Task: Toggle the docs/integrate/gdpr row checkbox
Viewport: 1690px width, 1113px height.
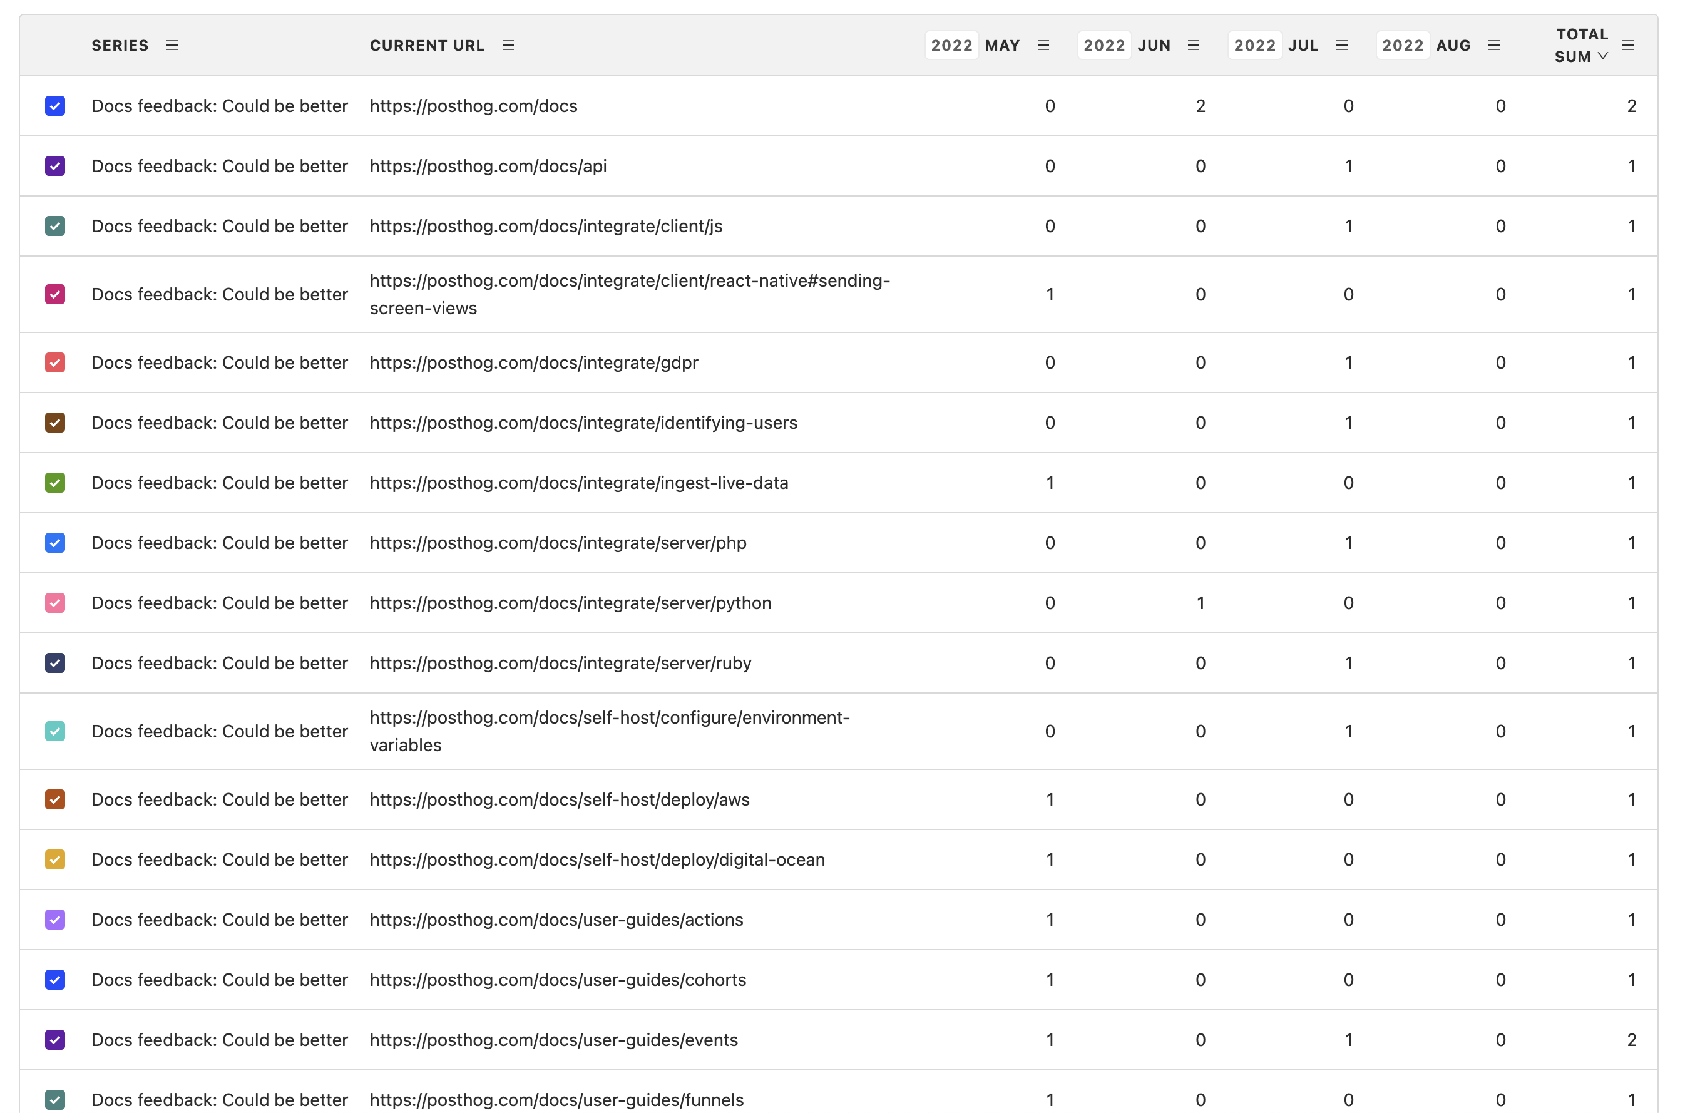Action: (55, 362)
